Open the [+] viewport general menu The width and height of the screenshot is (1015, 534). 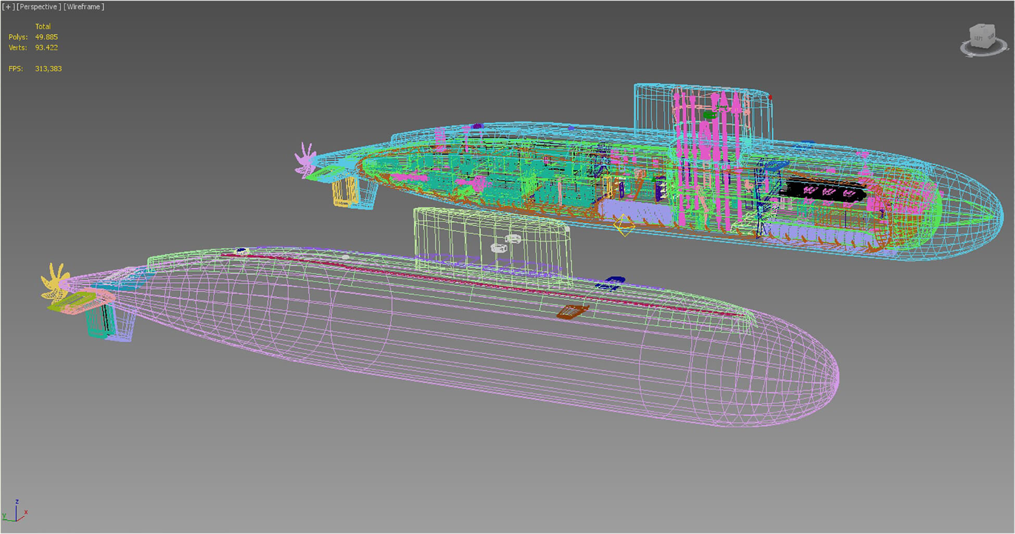pyautogui.click(x=8, y=7)
